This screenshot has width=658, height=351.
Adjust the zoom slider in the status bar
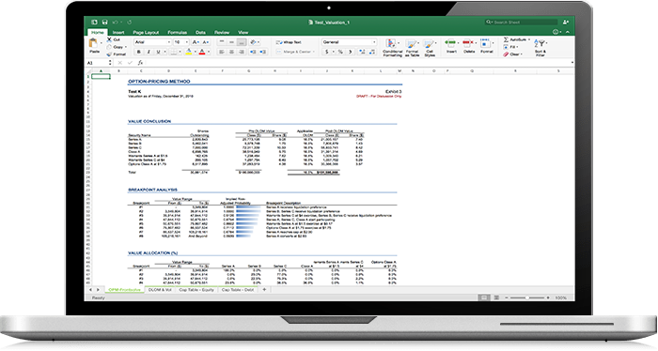pyautogui.click(x=527, y=298)
